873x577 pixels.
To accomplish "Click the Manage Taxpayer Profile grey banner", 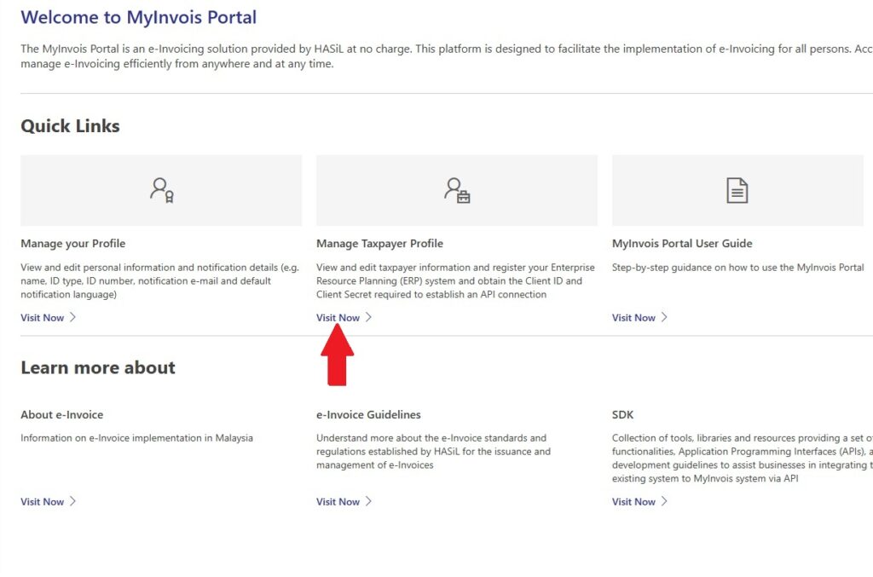I will 457,190.
